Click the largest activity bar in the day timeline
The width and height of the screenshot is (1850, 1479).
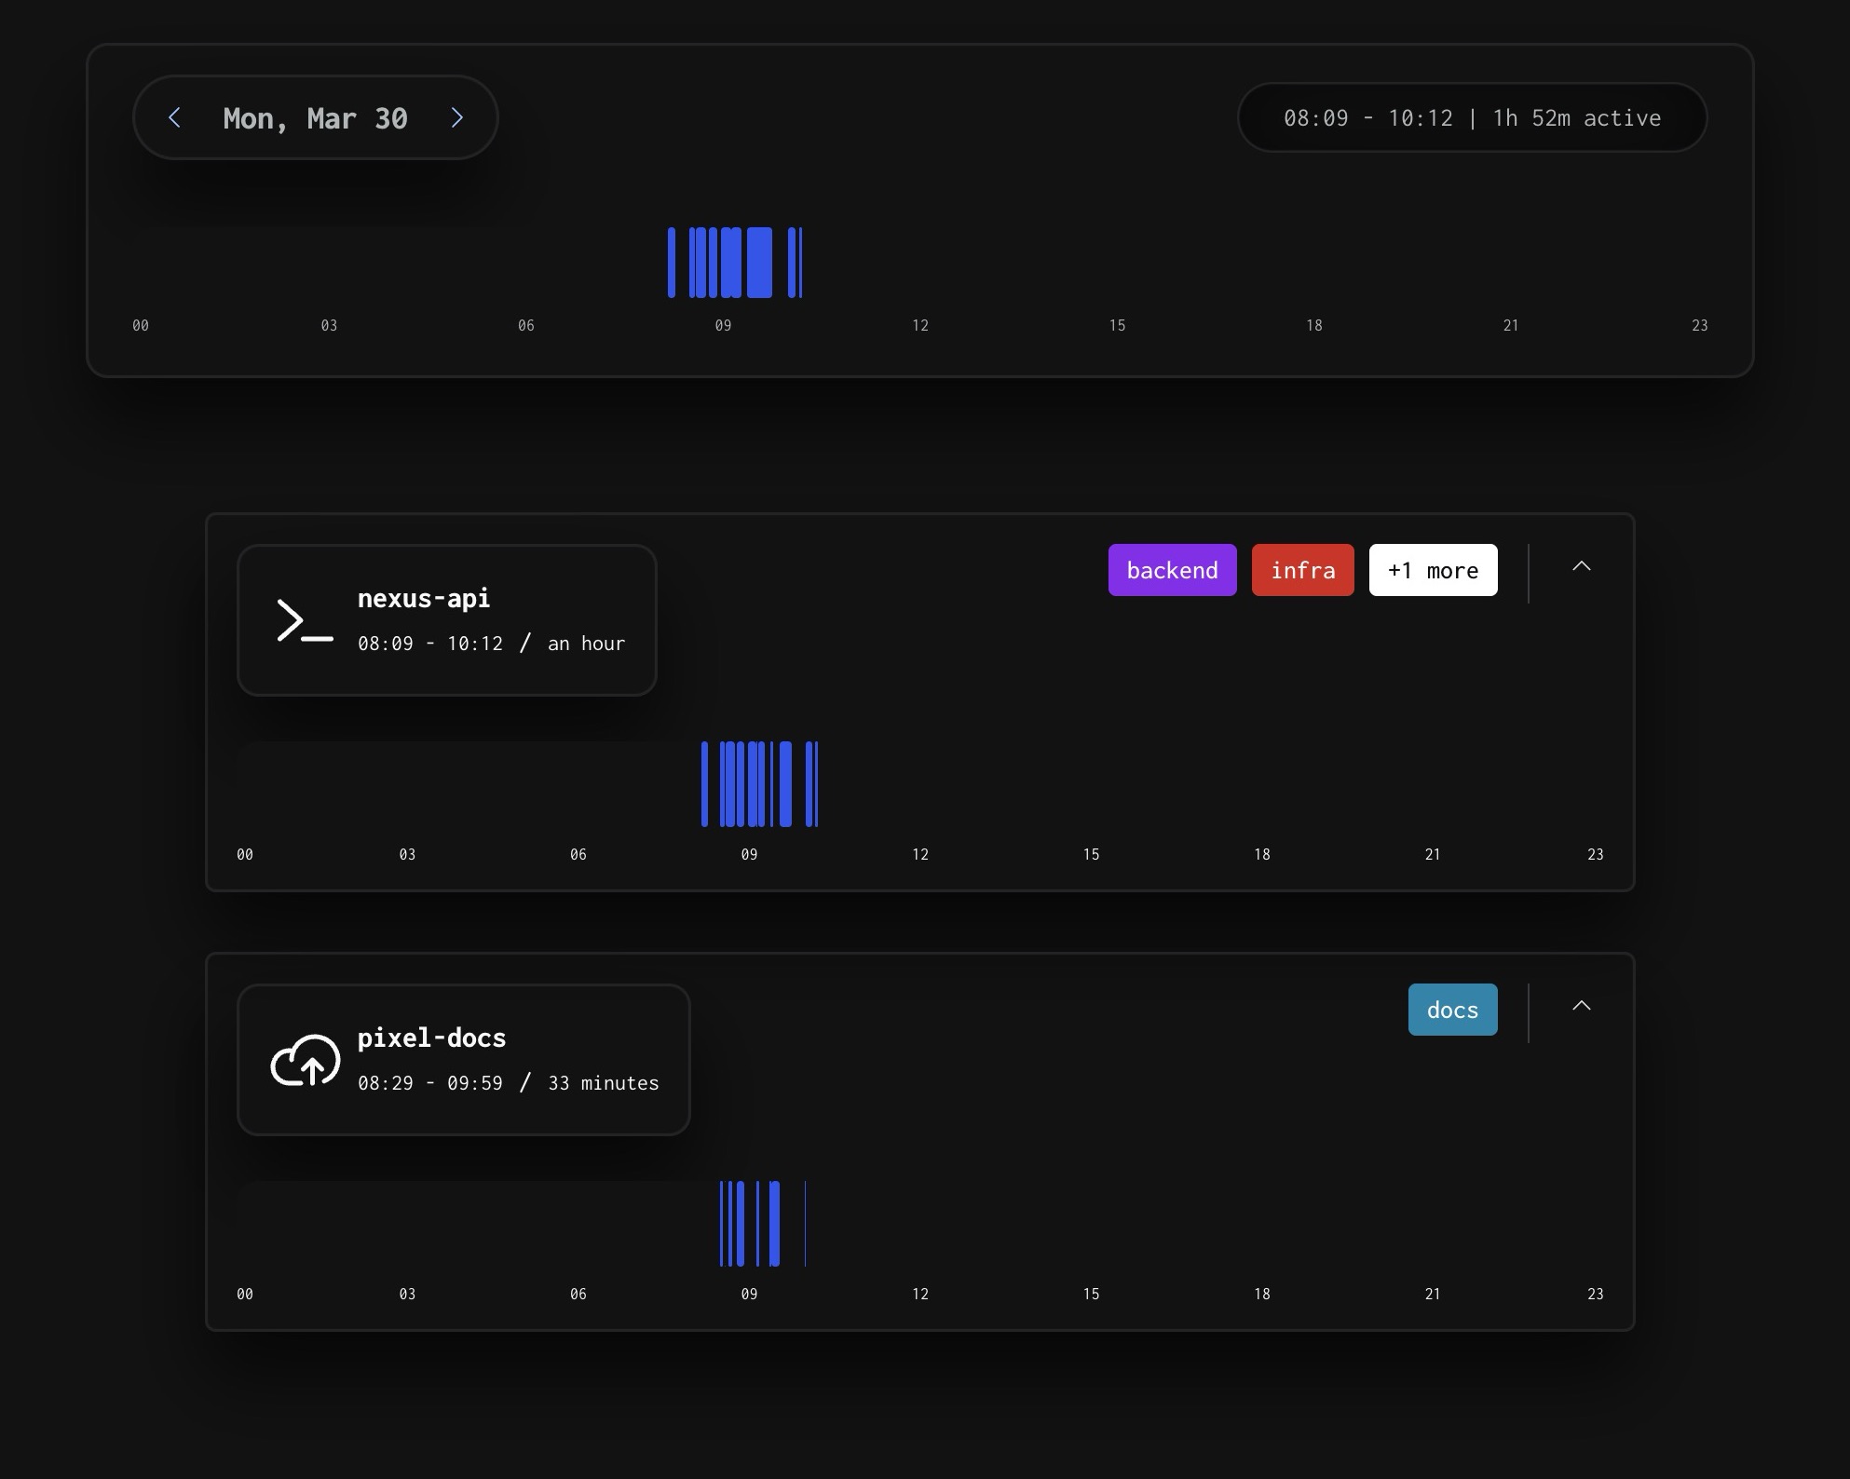click(x=758, y=262)
